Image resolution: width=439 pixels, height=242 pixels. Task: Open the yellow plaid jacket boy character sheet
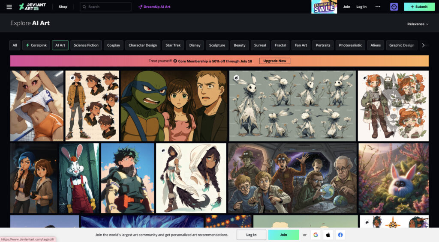pos(92,106)
